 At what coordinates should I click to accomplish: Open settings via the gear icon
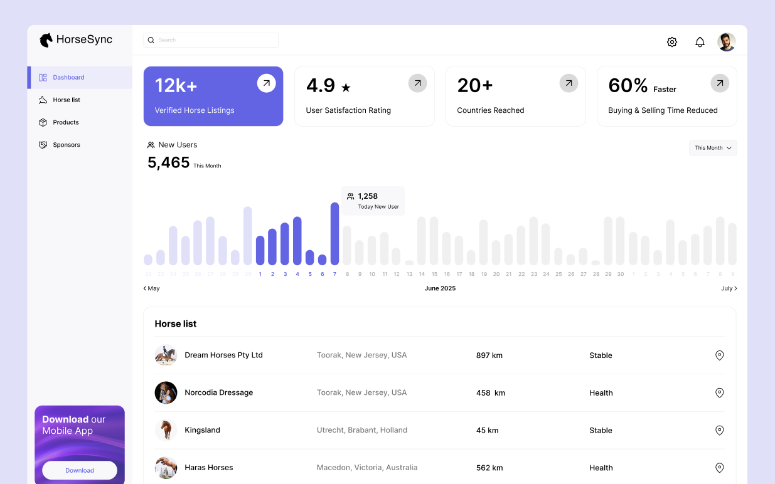(x=672, y=42)
